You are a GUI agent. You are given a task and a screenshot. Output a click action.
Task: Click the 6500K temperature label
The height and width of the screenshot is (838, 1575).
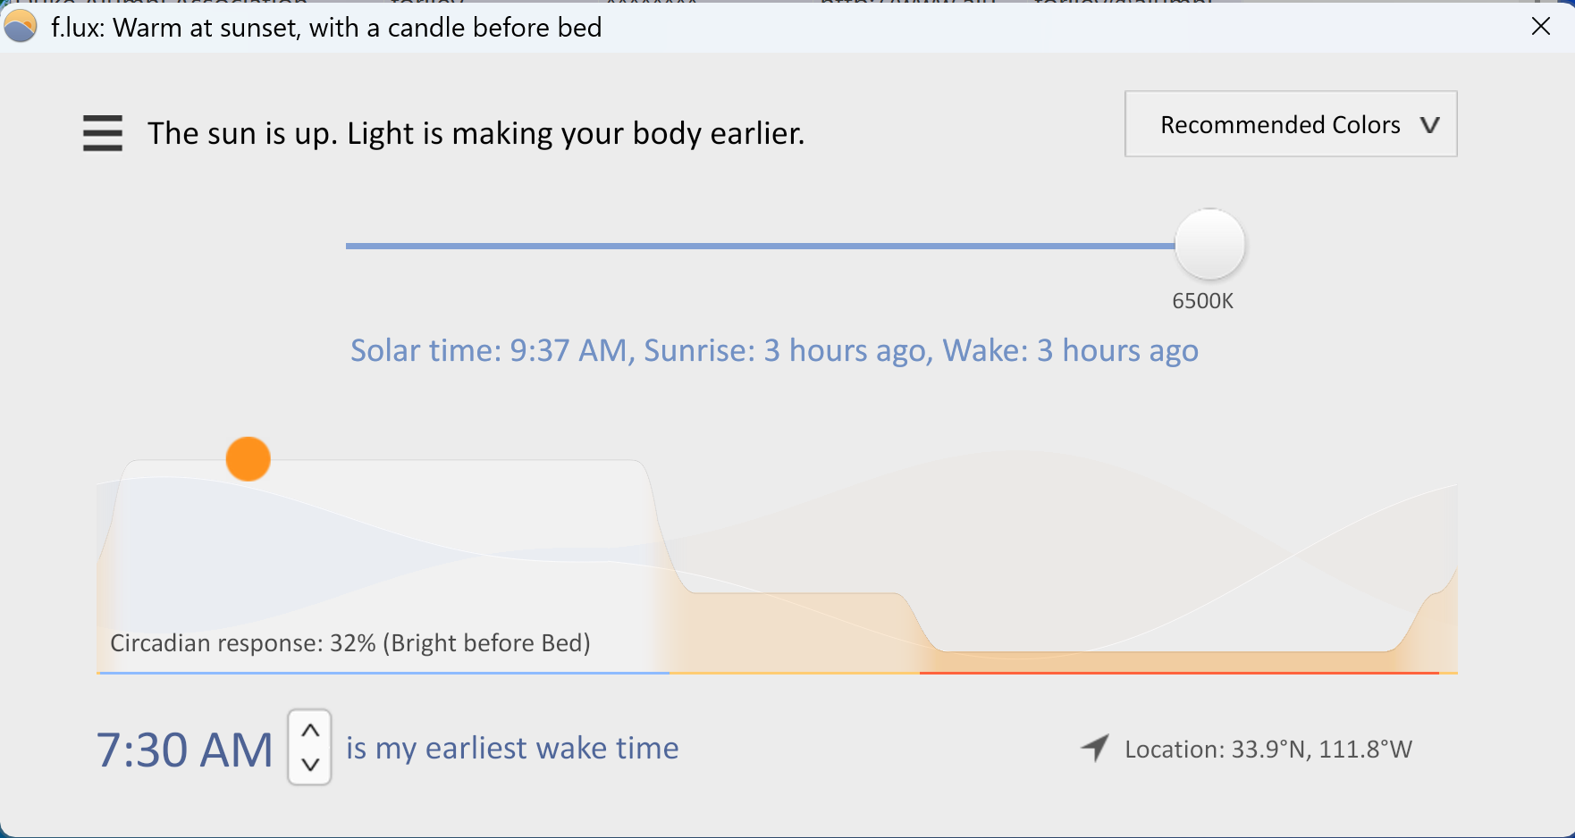(1203, 301)
